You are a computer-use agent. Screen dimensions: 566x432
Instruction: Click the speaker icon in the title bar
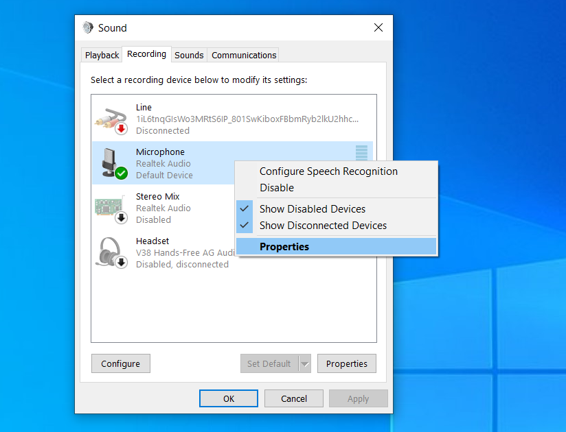[x=88, y=27]
